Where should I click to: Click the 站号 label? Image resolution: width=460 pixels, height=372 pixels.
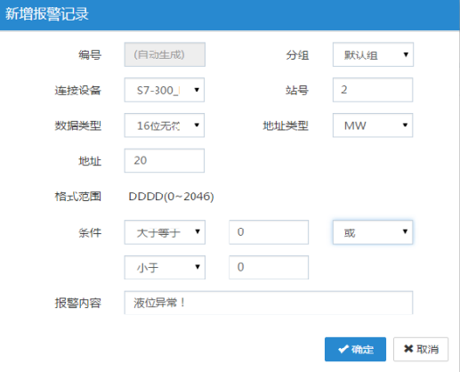click(x=297, y=91)
